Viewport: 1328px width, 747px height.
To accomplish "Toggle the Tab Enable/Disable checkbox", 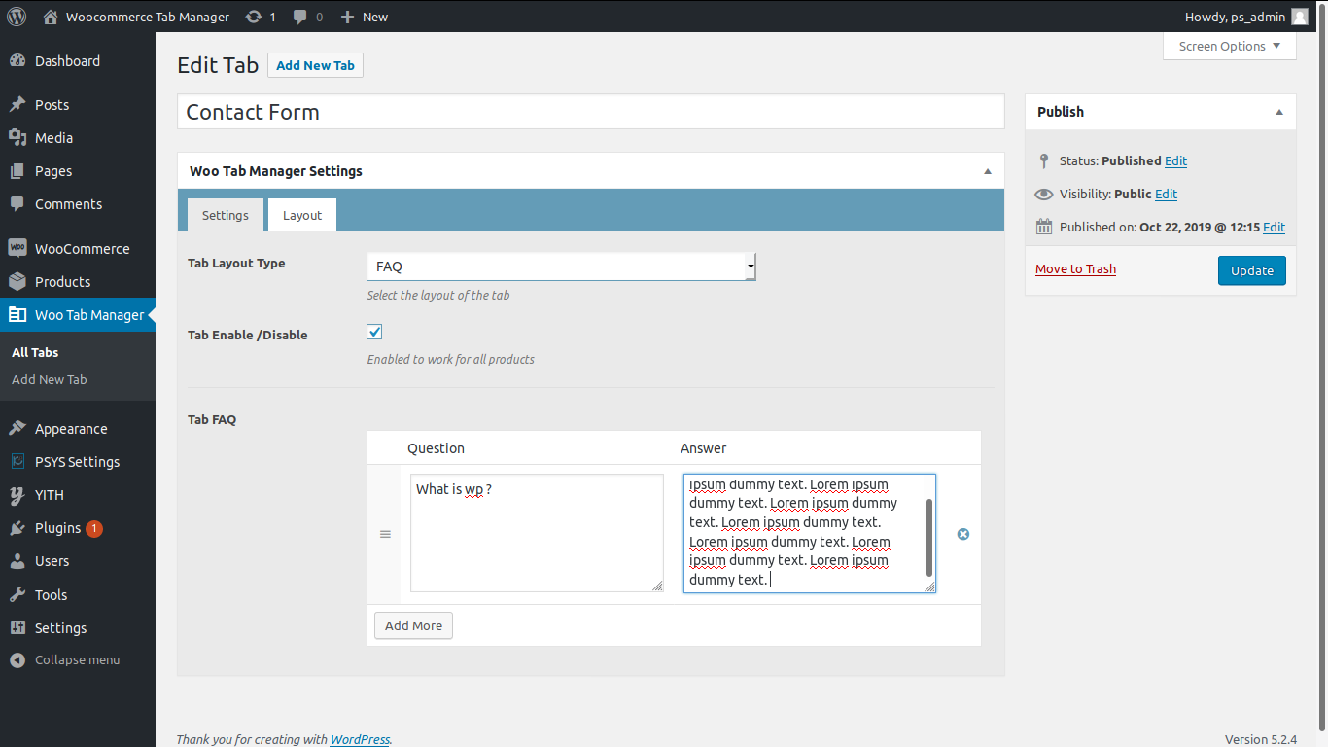I will tap(374, 332).
